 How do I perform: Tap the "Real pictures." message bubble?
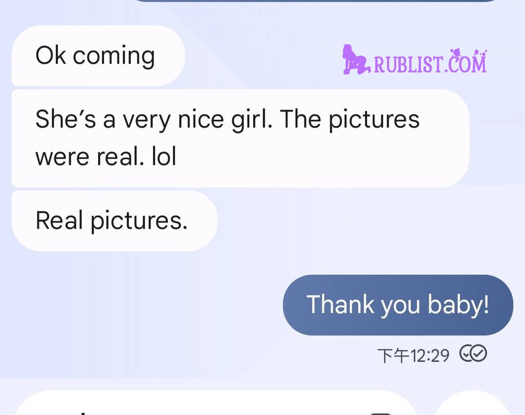coord(114,221)
